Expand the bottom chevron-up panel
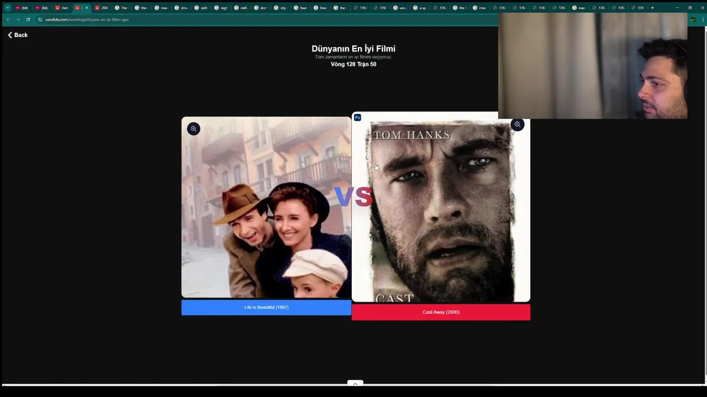The width and height of the screenshot is (707, 397). 355,383
